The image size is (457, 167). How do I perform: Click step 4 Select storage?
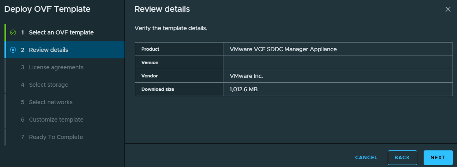[65, 85]
